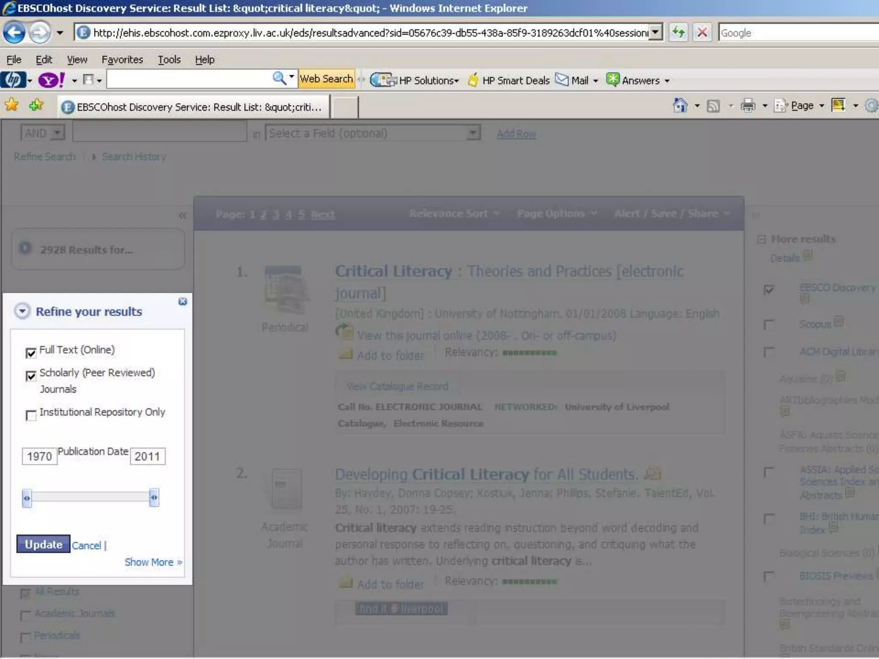The image size is (879, 659).
Task: Collapse the Refine your results panel arrow
Action: 22,311
